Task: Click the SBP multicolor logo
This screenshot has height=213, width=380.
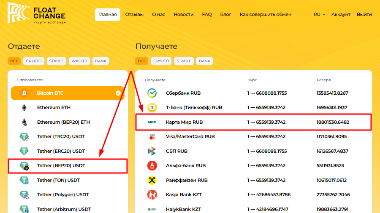Action: tap(152, 151)
